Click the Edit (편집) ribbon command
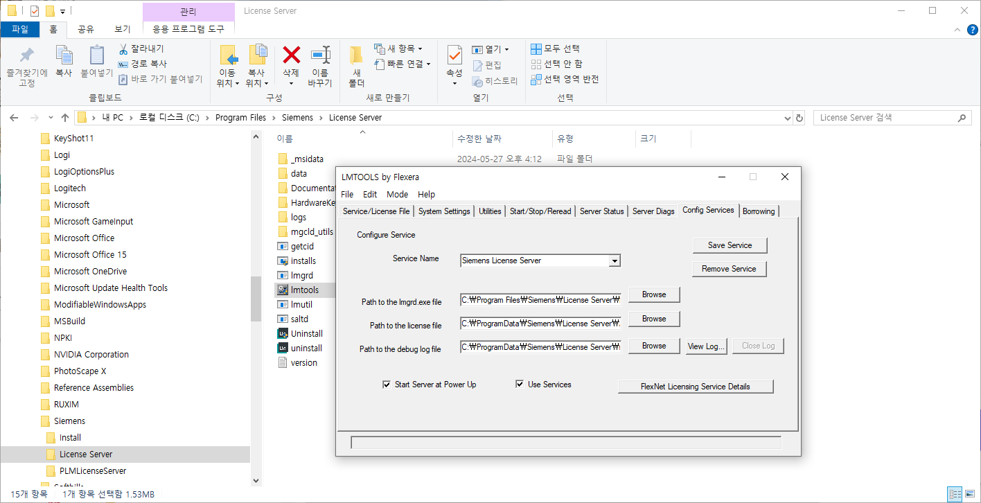Screen dimensions: 981x503 click(x=487, y=65)
